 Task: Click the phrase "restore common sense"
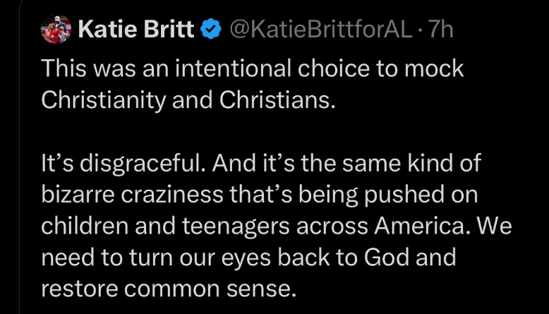click(x=169, y=289)
